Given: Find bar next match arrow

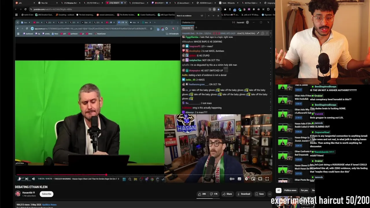Looking at the screenshot, I should 213,16.
